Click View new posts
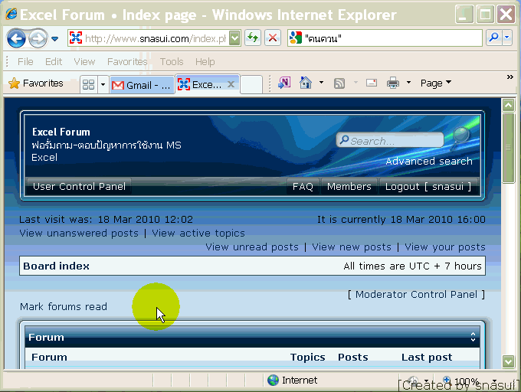The width and height of the screenshot is (521, 392). (x=352, y=247)
